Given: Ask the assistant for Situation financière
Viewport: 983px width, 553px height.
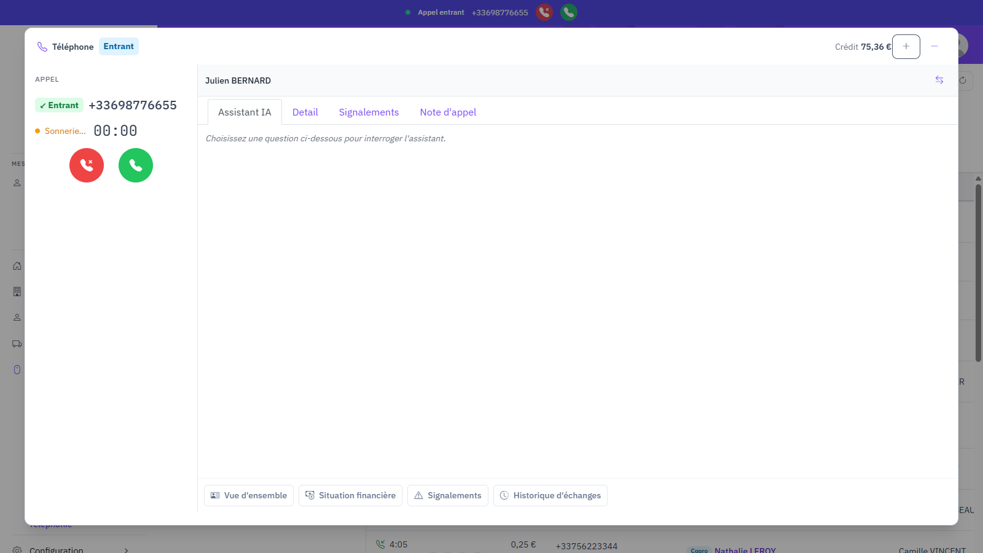Looking at the screenshot, I should (350, 495).
